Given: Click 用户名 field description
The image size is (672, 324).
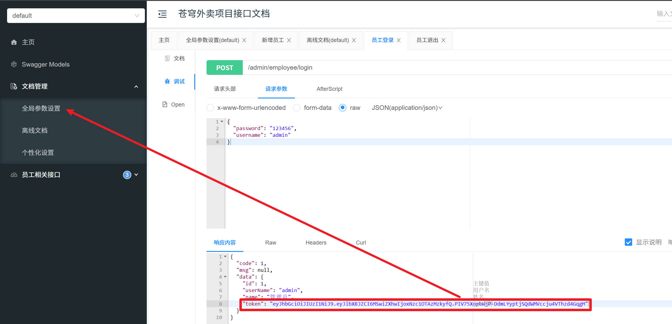Looking at the screenshot, I should pos(481,290).
